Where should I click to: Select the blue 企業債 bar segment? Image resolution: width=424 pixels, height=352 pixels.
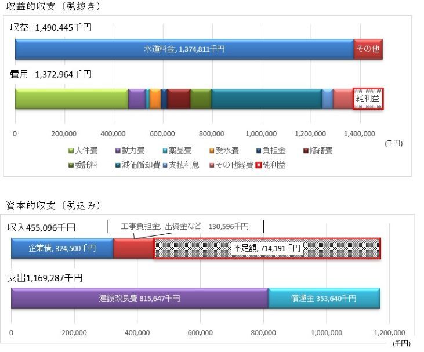62,248
